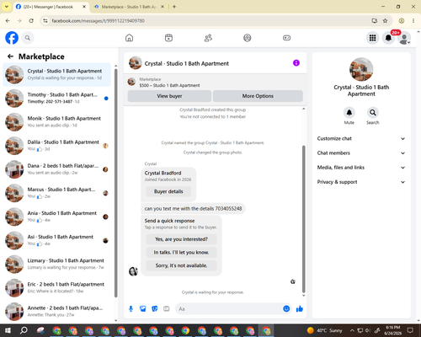The height and width of the screenshot is (337, 421).
Task: Open the Groups icon in top navigation
Action: click(x=248, y=38)
